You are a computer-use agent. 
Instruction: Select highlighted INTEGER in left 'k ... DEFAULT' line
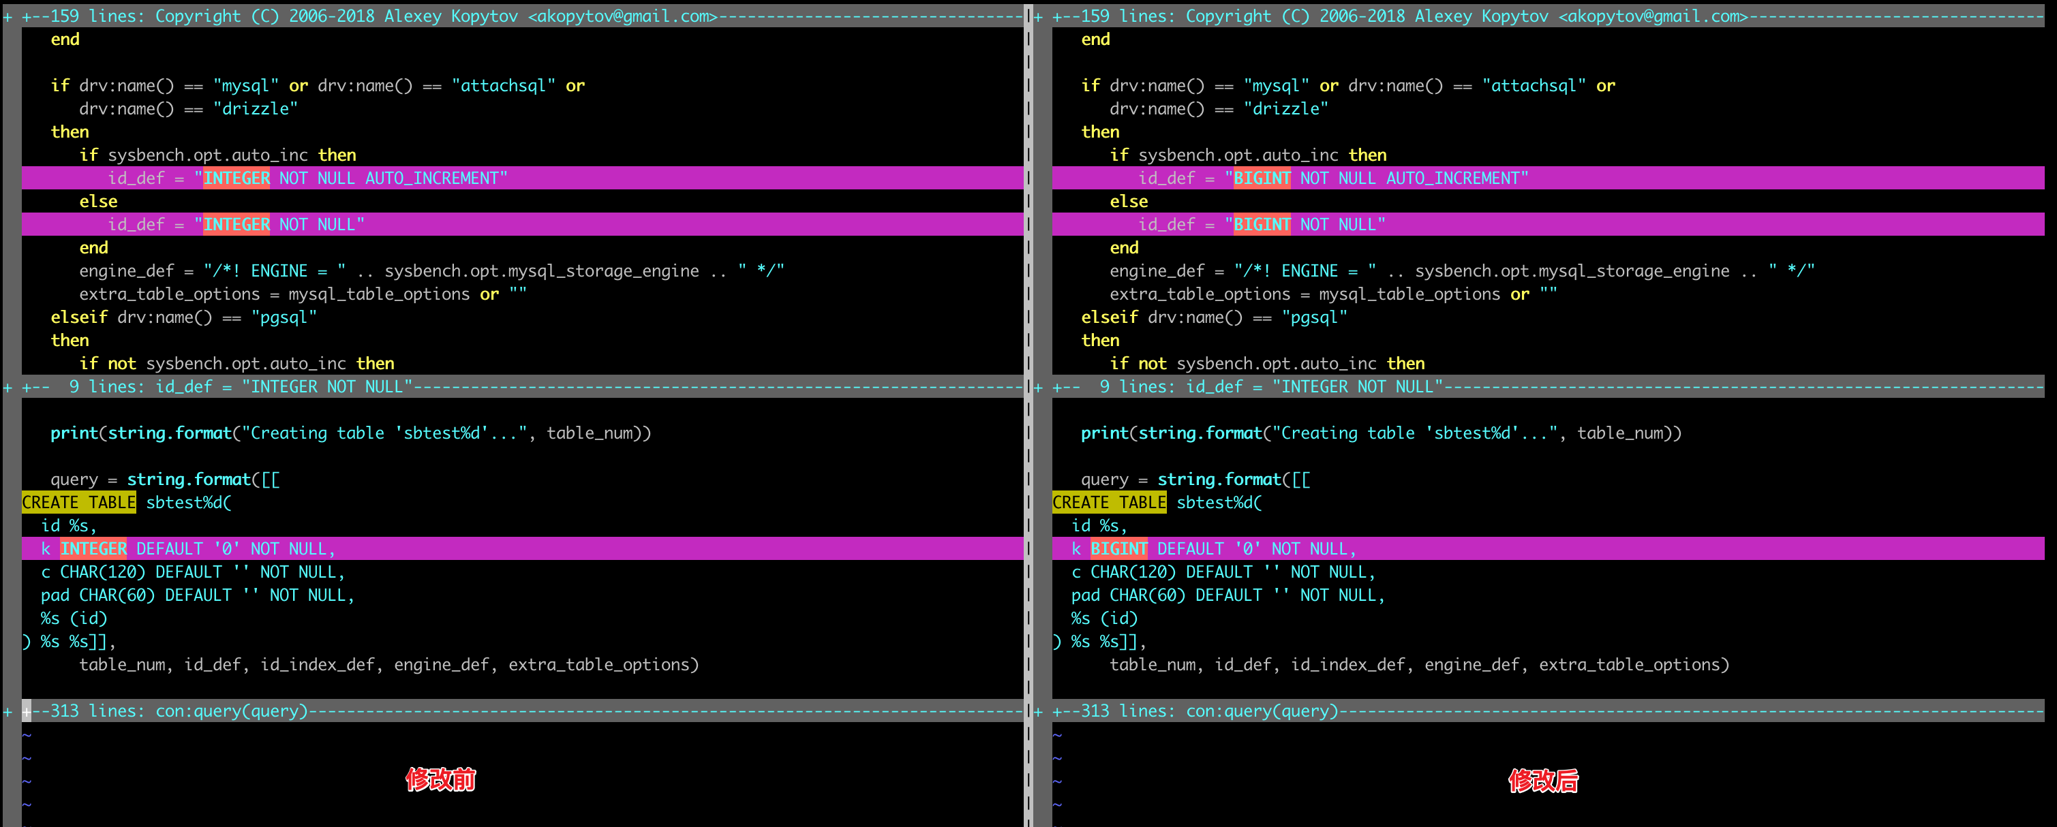coord(93,549)
